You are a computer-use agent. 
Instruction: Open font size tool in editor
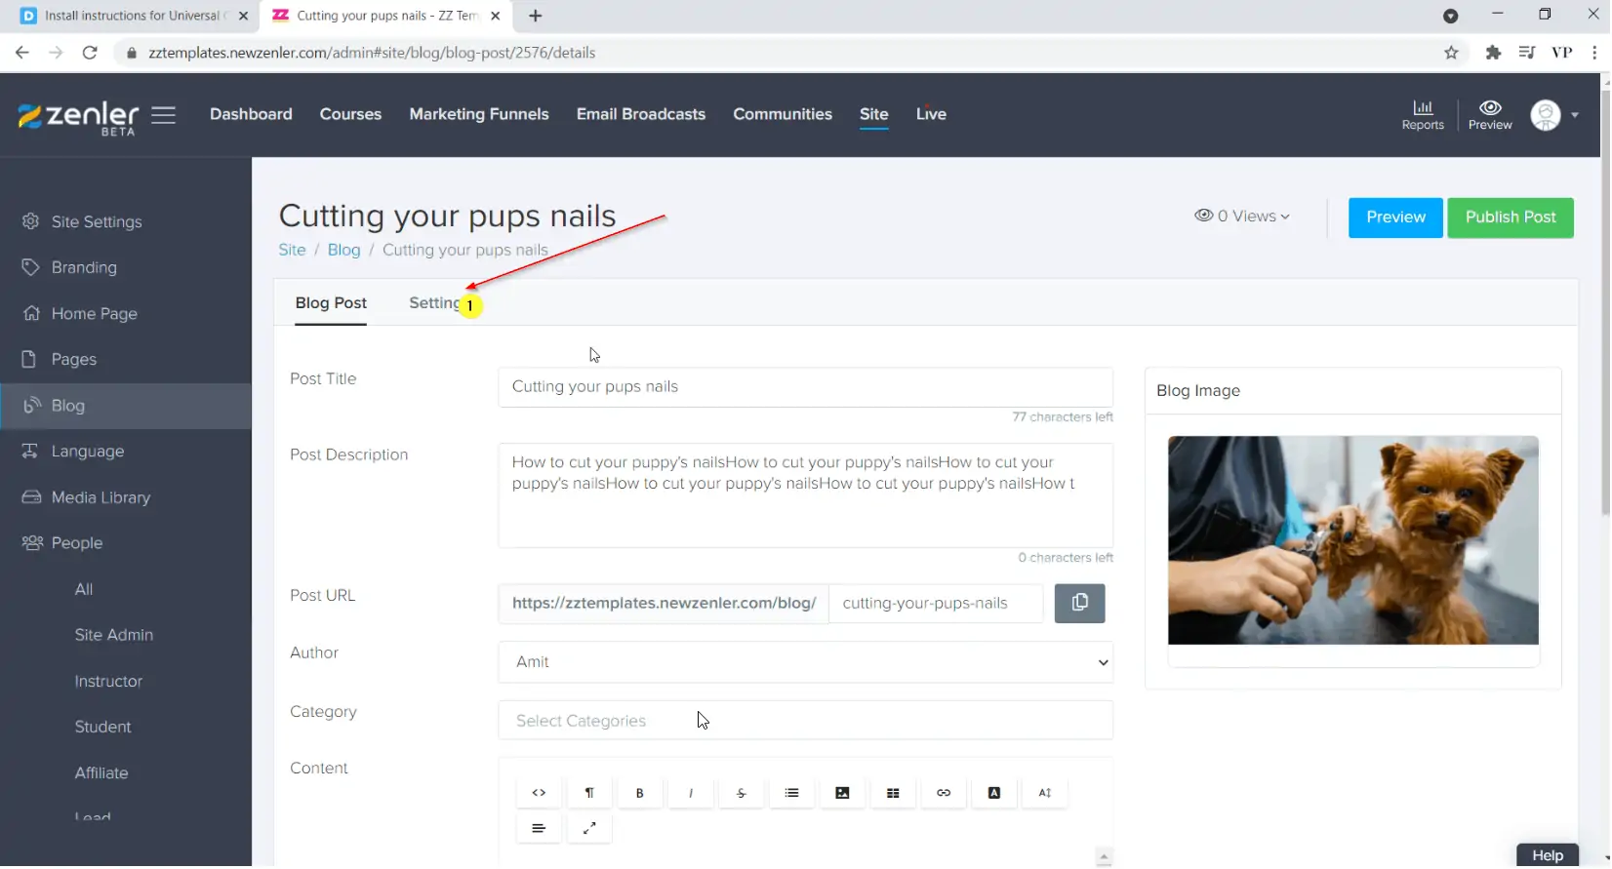click(1046, 793)
